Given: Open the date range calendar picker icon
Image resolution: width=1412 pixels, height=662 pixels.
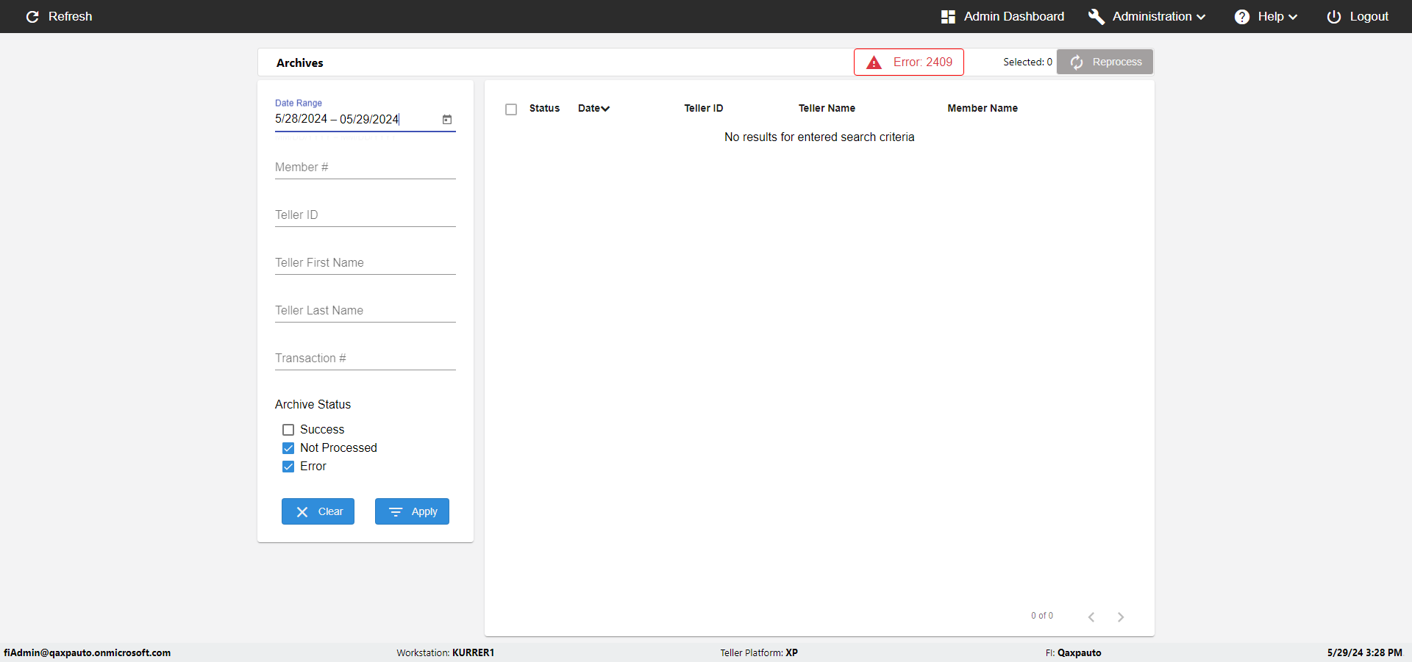Looking at the screenshot, I should [446, 120].
